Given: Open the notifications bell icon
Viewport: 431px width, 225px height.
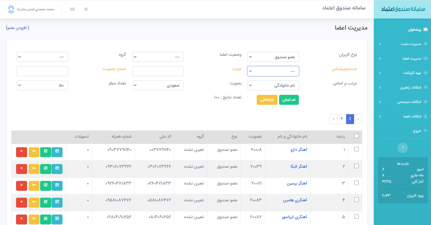Looking at the screenshot, I should coord(86,9).
